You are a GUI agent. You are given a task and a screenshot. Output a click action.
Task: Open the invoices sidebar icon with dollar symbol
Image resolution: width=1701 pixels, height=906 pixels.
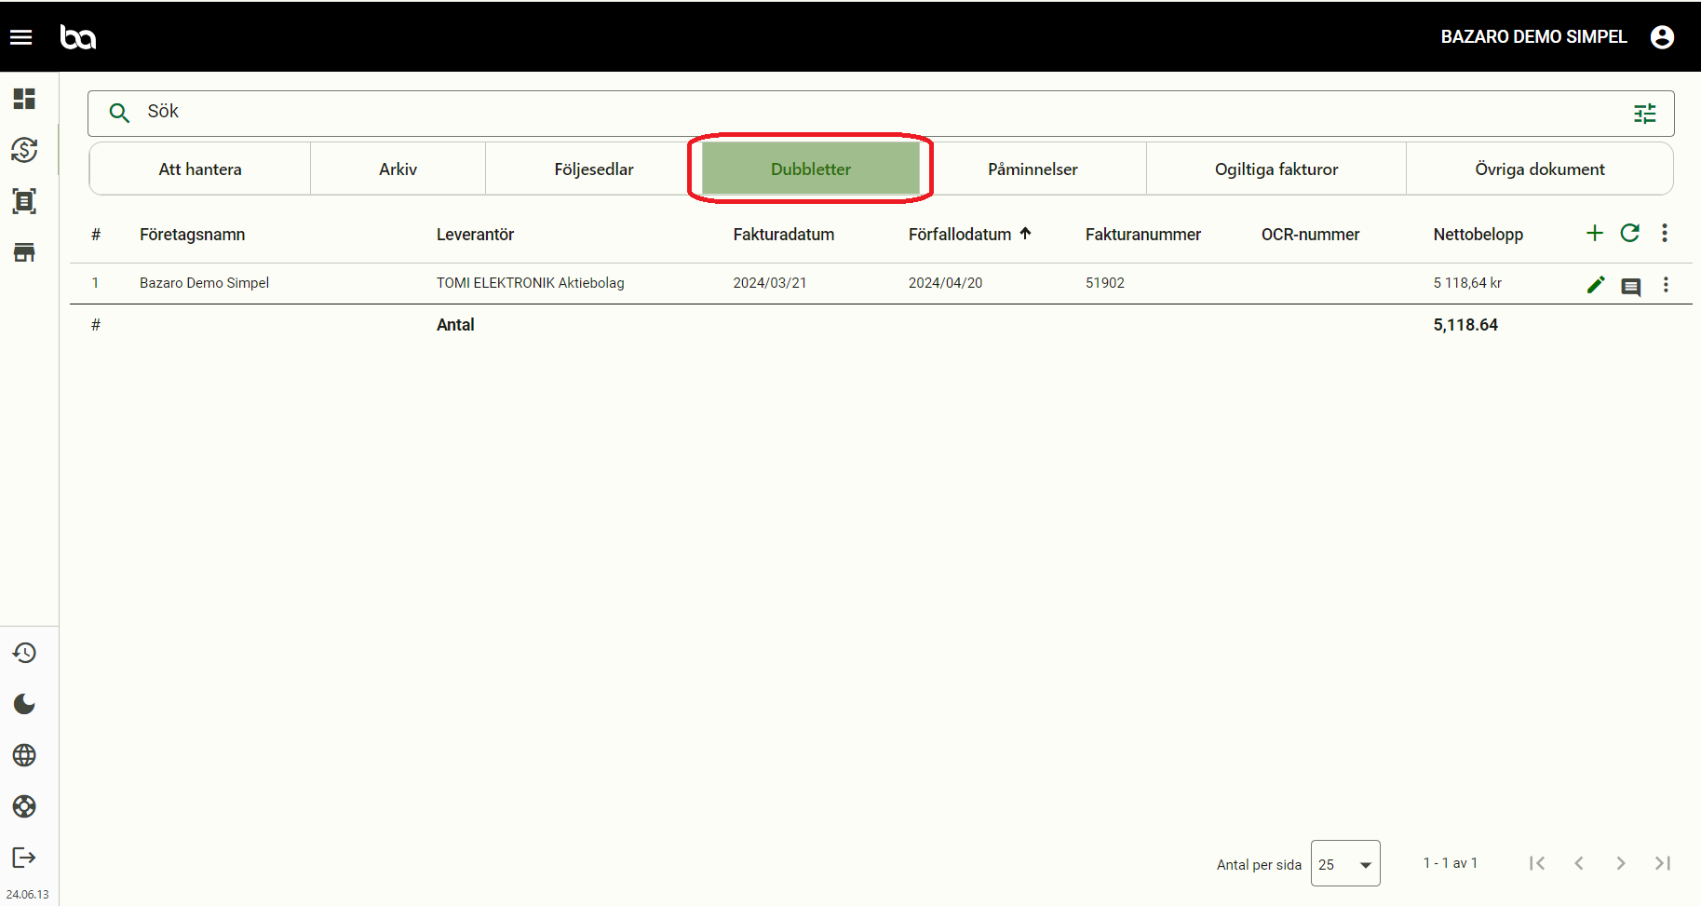[x=24, y=150]
